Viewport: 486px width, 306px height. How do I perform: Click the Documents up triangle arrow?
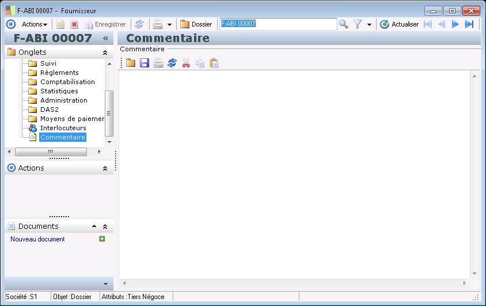[x=94, y=226]
